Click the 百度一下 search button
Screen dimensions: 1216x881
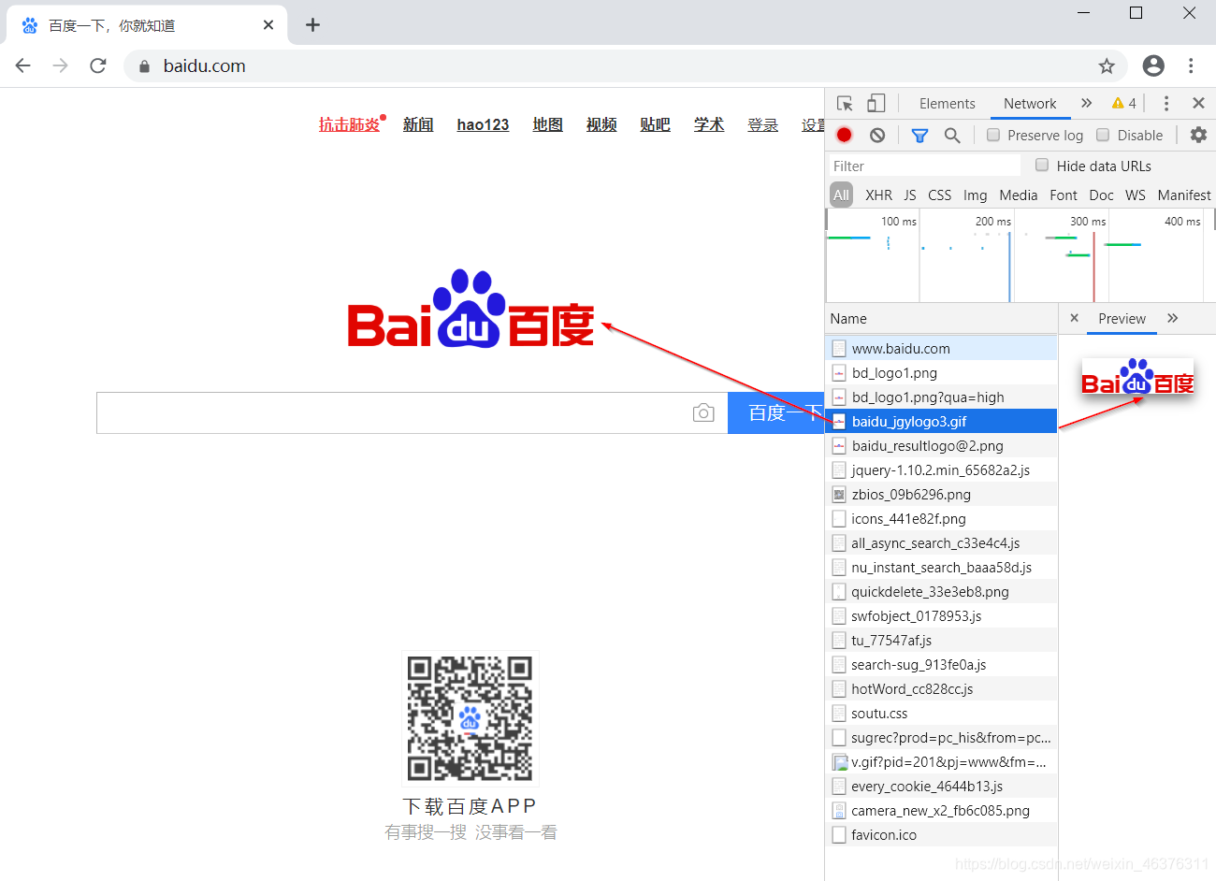tap(775, 412)
